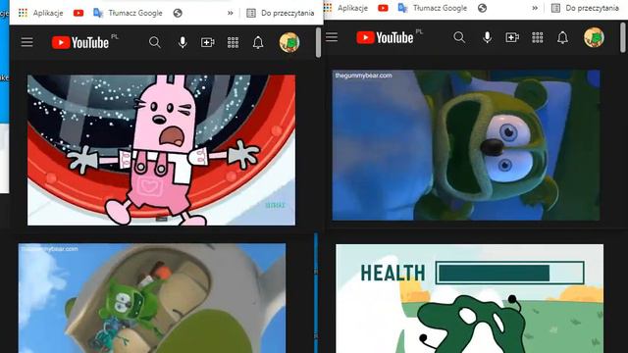The image size is (628, 353).
Task: Open Do przeczytania reading list, left browser
Action: tap(280, 13)
